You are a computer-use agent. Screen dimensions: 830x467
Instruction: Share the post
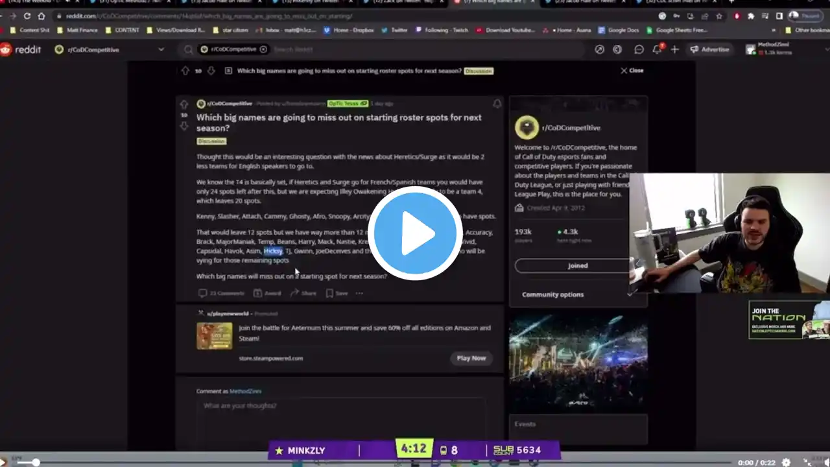(x=303, y=293)
